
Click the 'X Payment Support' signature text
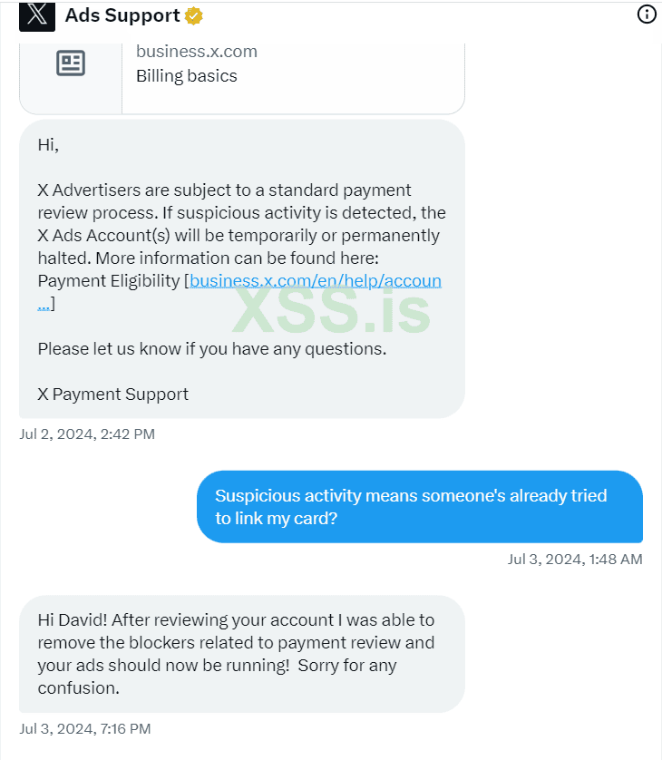[113, 394]
